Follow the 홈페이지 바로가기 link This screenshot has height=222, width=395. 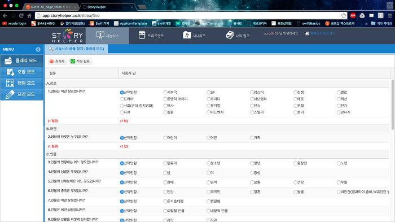point(320,33)
